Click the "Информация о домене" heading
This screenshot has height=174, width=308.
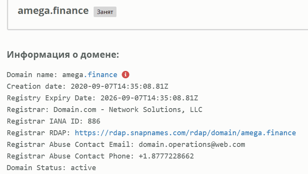pyautogui.click(x=63, y=55)
